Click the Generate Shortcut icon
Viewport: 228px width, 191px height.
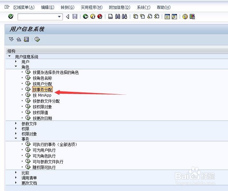(x=174, y=17)
